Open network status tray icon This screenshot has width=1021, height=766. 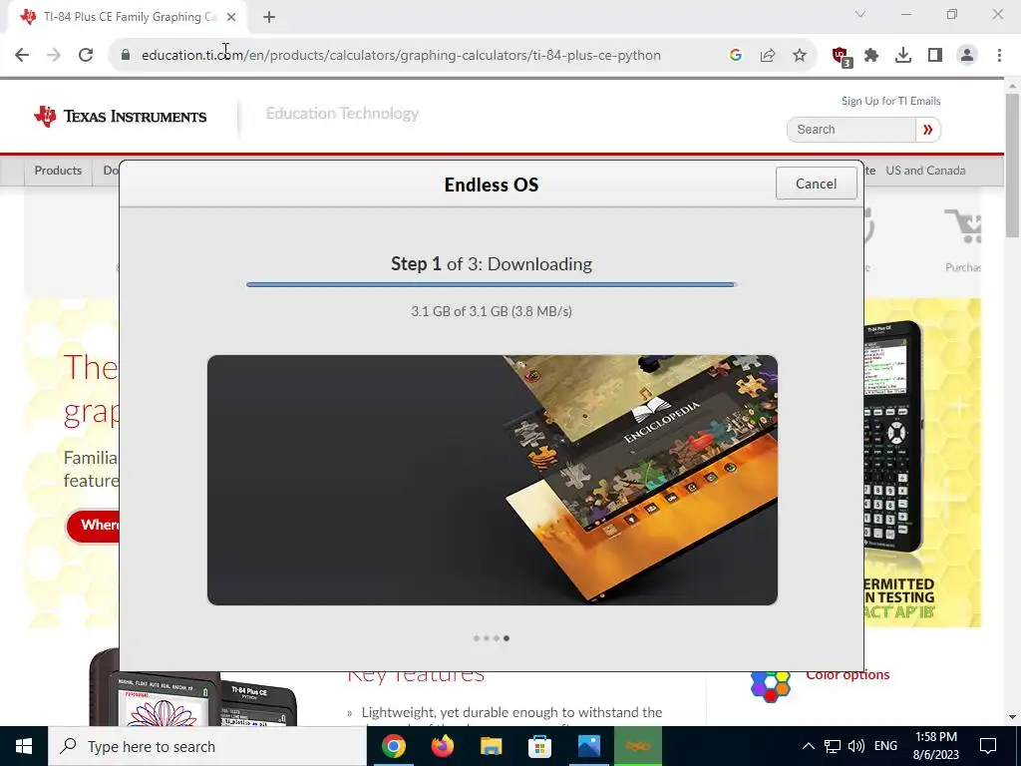click(833, 746)
